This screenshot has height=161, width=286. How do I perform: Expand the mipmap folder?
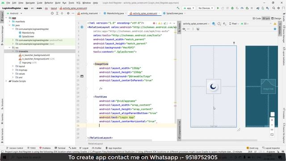click(13, 70)
